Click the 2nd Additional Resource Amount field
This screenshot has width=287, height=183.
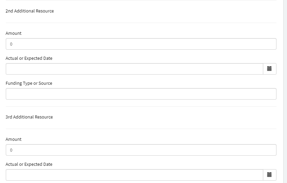[141, 44]
